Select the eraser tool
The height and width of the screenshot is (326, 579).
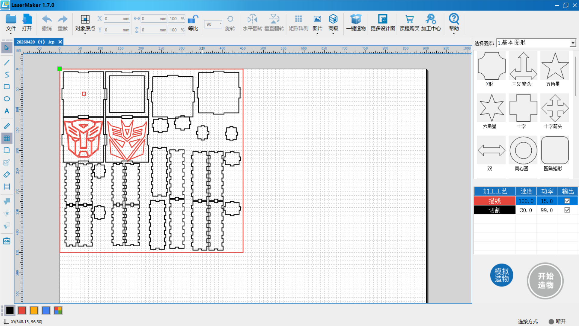pos(7,174)
